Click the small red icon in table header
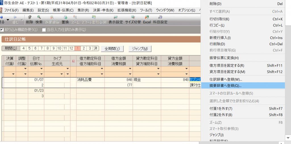The height and width of the screenshot is (144, 291). (73, 61)
